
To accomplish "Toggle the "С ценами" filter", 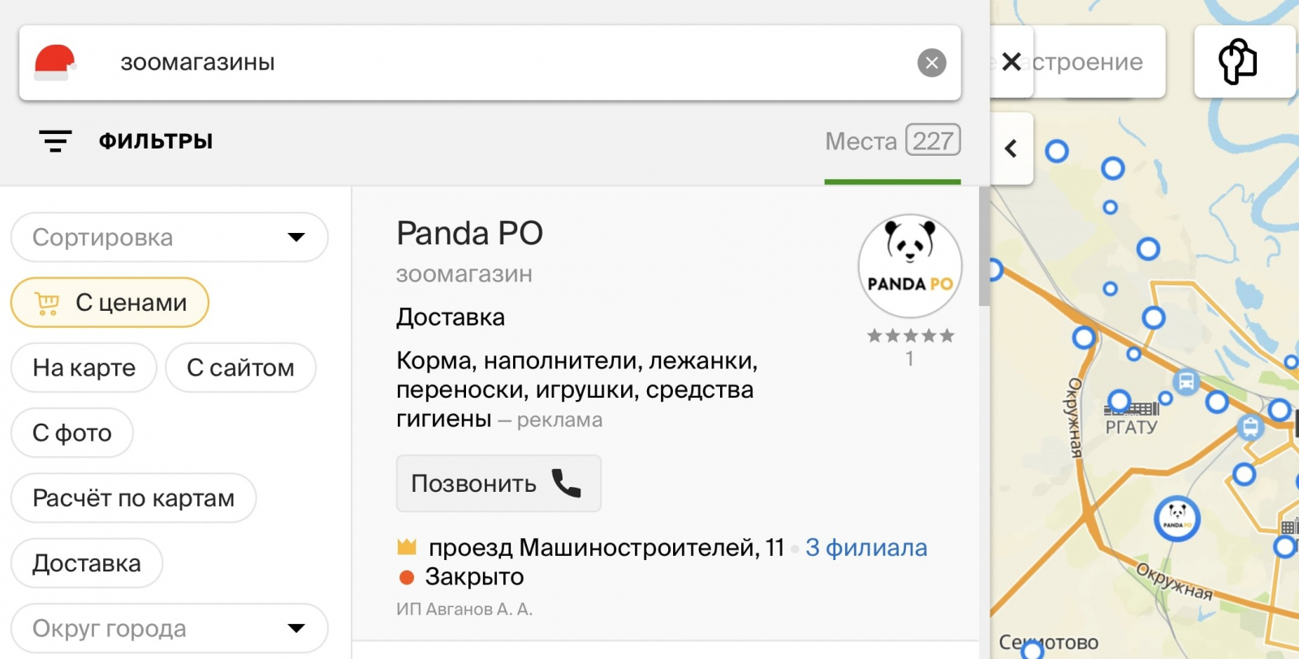I will 110,303.
